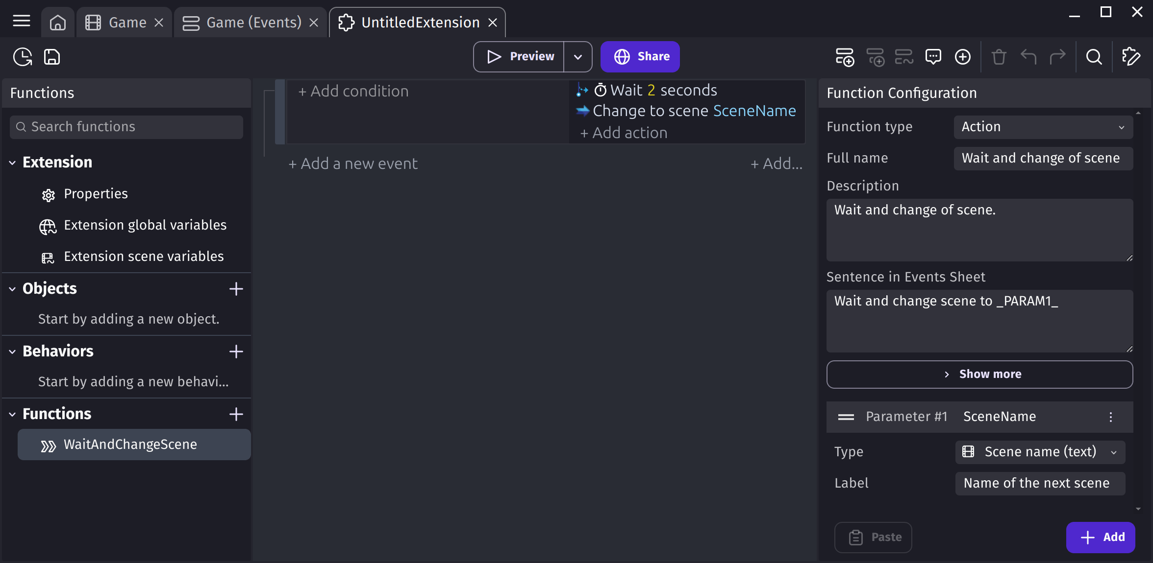Click the Share button
Viewport: 1153px width, 563px height.
coord(640,57)
